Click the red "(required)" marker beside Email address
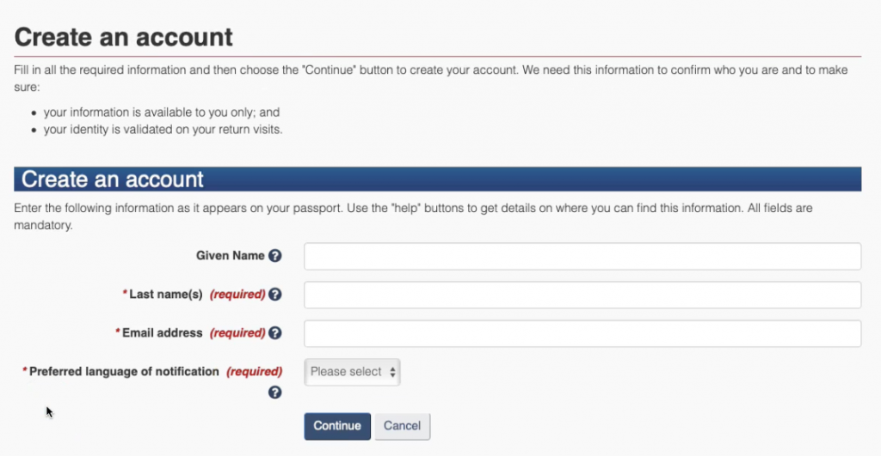The image size is (881, 456). tap(237, 333)
